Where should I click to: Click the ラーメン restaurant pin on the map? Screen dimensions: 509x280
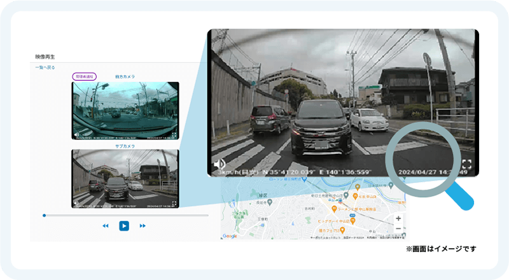coord(333,209)
